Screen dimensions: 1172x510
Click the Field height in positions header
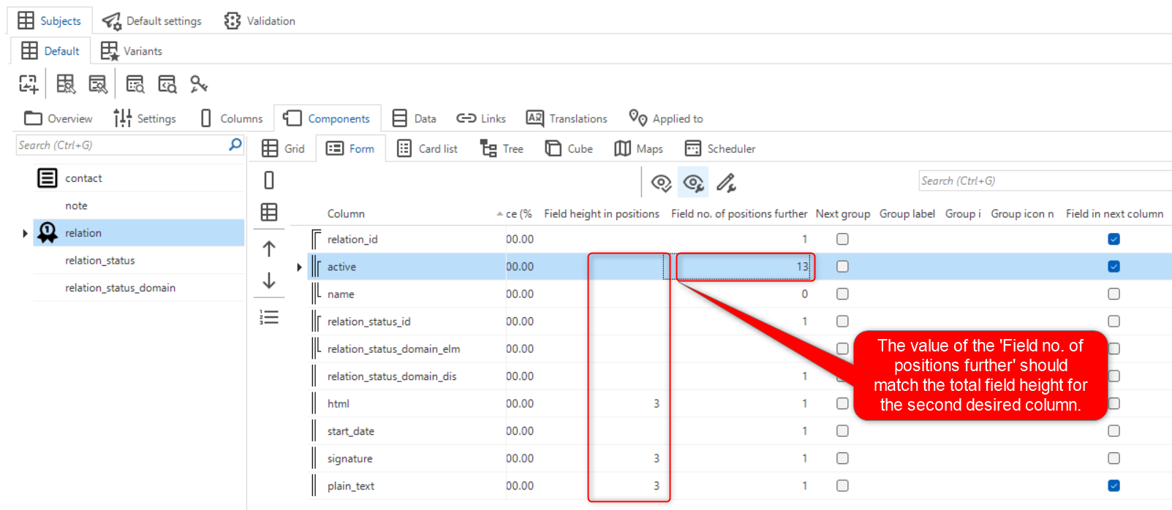point(602,213)
